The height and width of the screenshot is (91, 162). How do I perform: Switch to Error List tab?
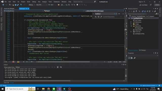(x=6, y=83)
